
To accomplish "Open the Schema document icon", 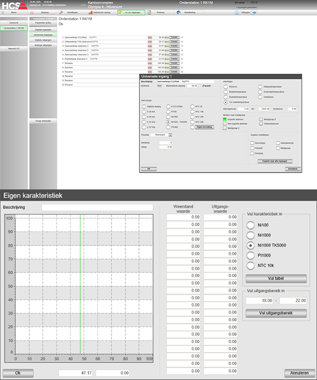I will coord(150,12).
